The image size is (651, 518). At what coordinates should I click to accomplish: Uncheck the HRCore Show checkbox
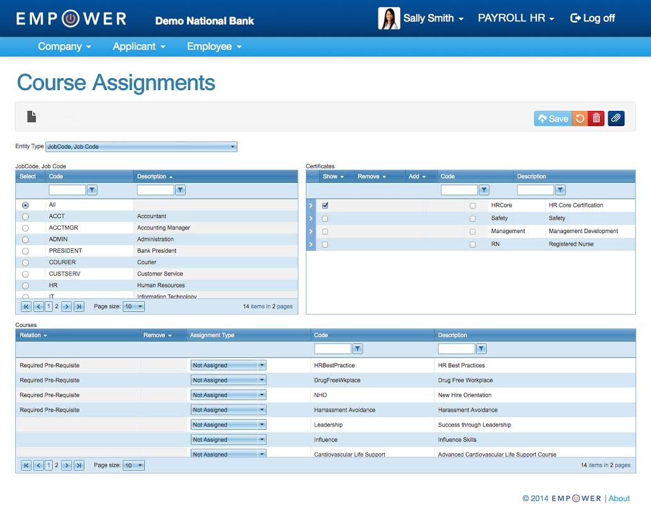(x=325, y=205)
